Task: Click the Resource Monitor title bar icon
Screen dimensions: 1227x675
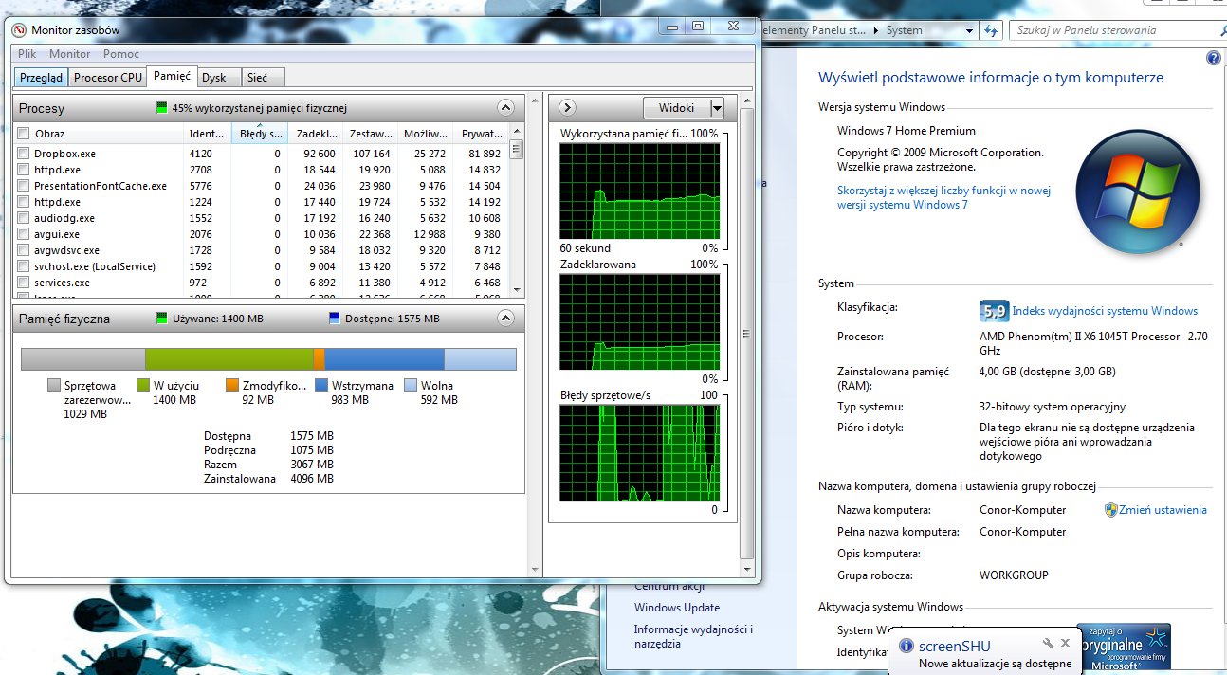Action: (x=19, y=30)
